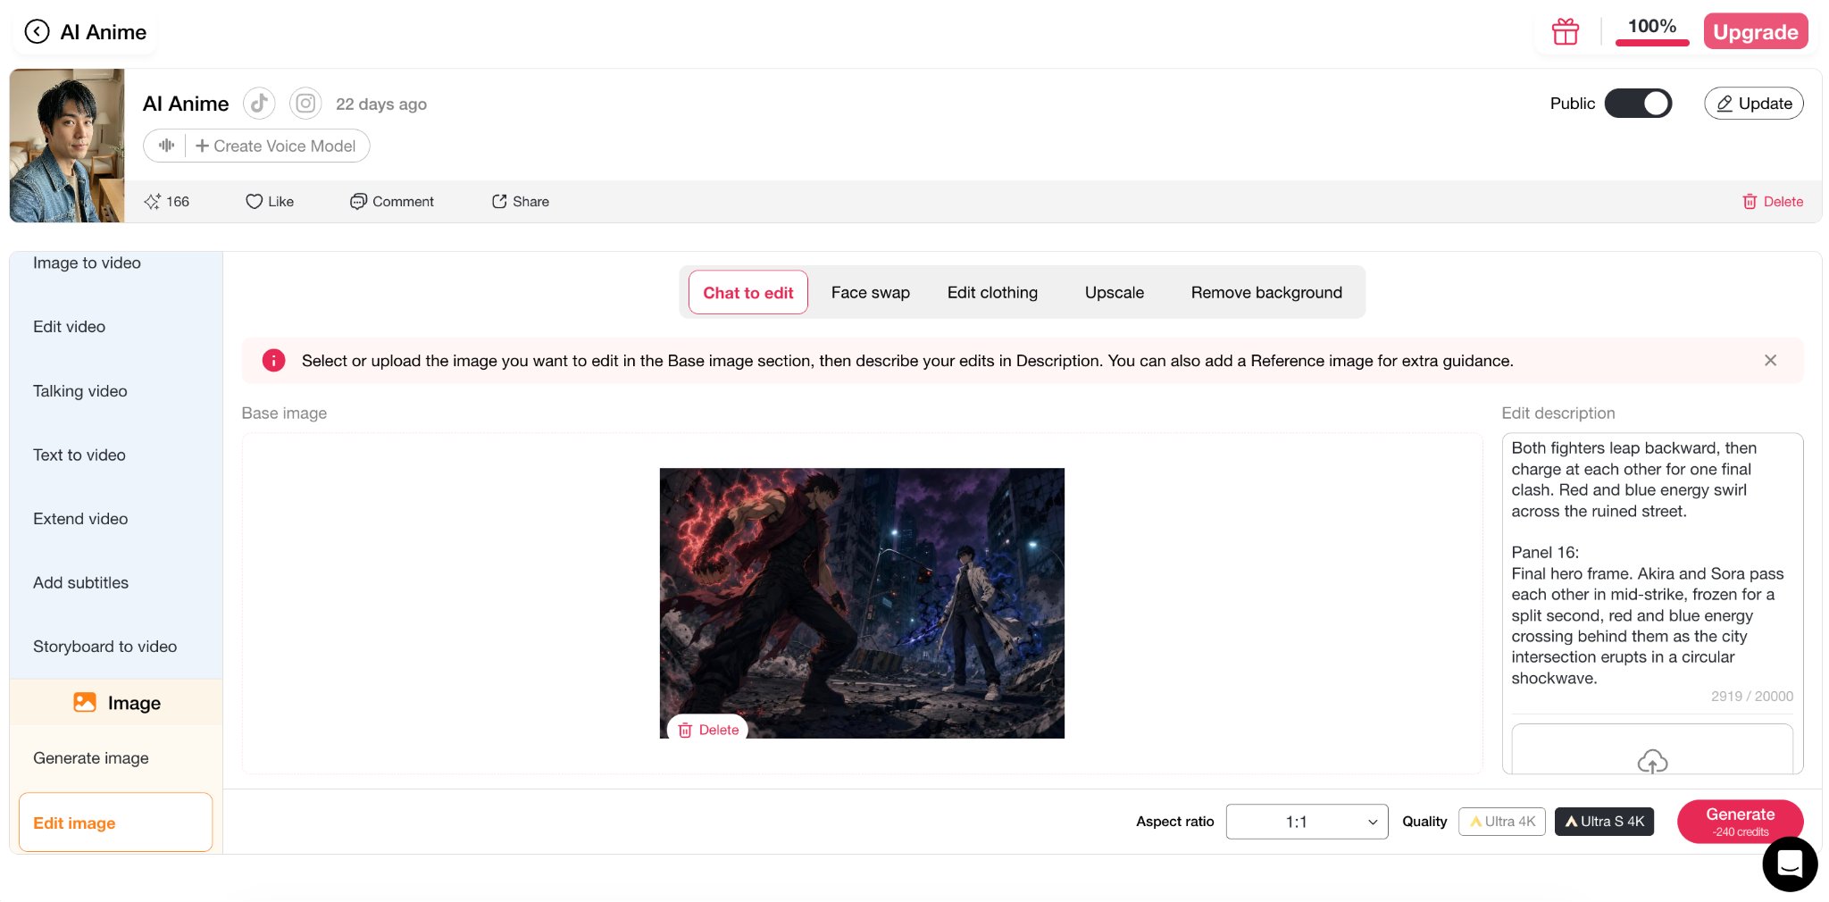Screen dimensions: 1829x902
Task: Click the top Delete trash icon
Action: coord(1750,202)
